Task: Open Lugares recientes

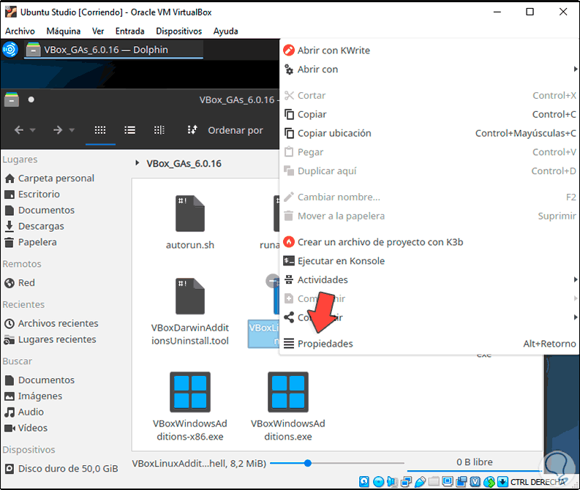Action: (x=50, y=339)
